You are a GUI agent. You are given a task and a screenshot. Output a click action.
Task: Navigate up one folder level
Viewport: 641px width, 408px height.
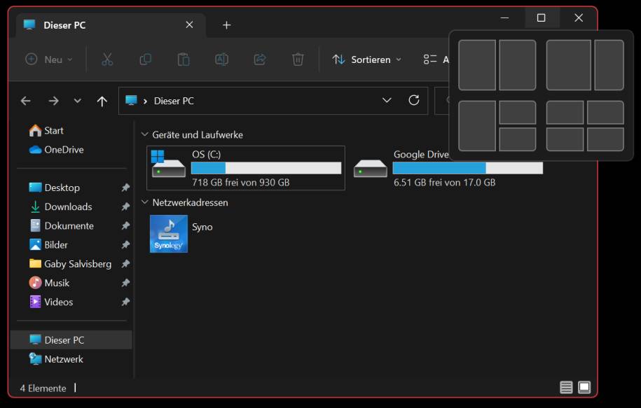coord(102,101)
